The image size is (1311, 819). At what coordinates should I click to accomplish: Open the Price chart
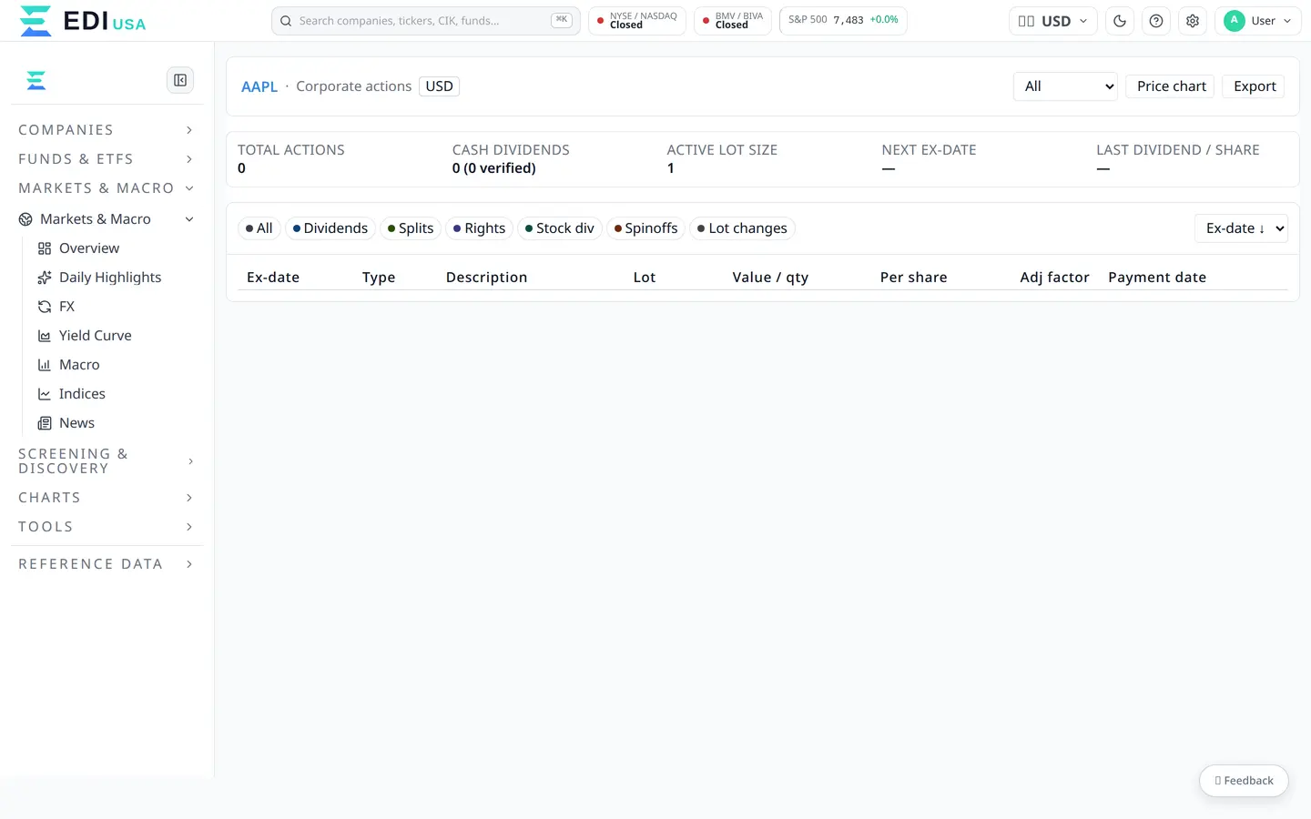[1171, 86]
